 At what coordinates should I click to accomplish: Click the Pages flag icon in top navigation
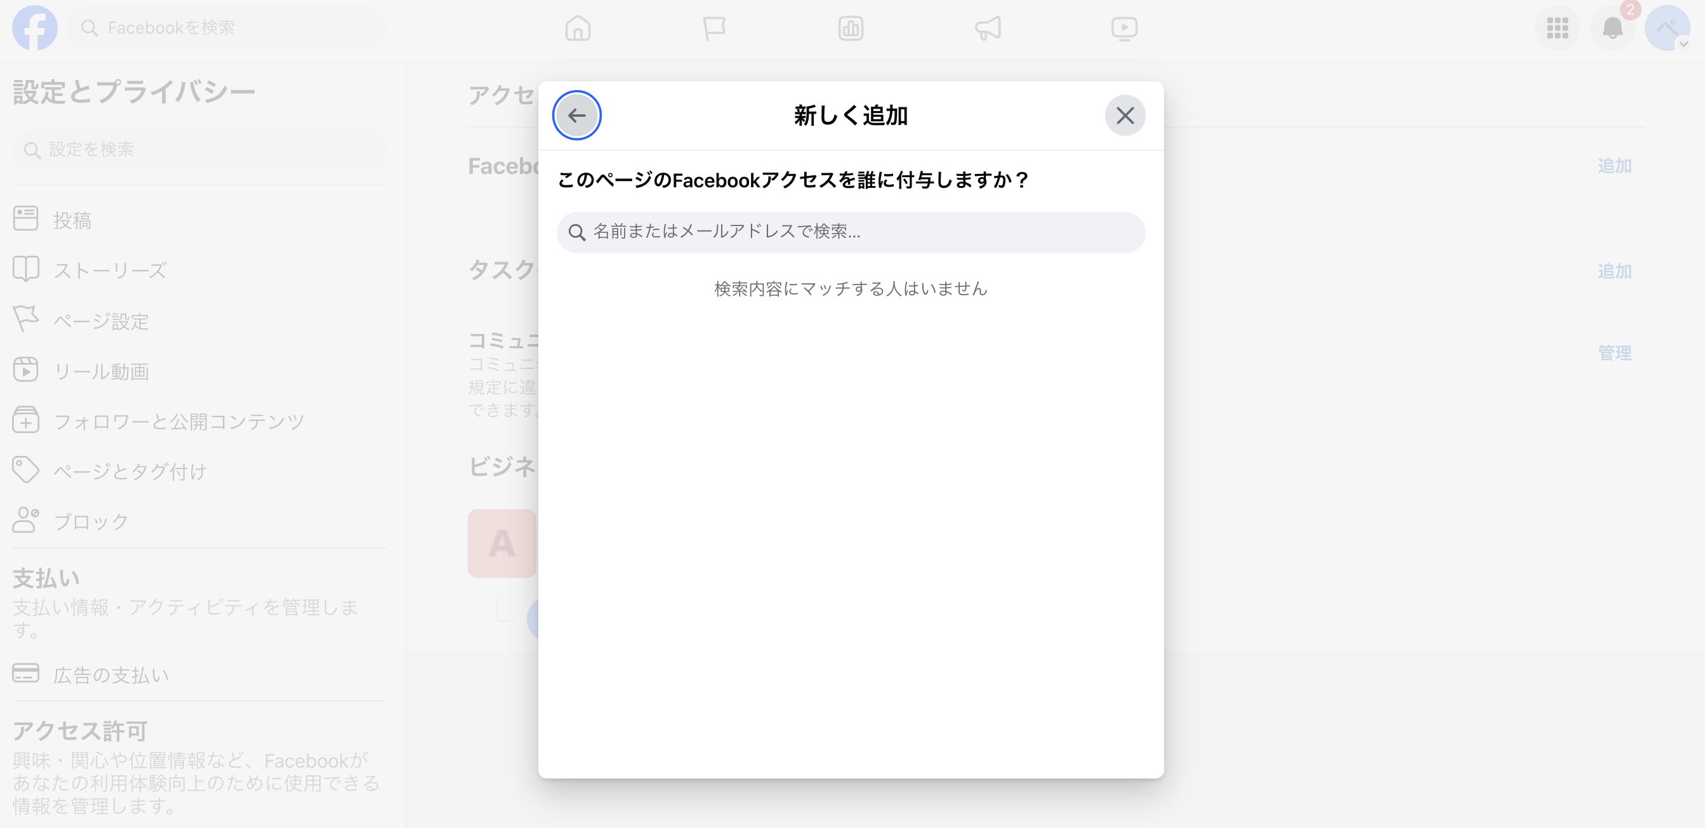pyautogui.click(x=714, y=28)
